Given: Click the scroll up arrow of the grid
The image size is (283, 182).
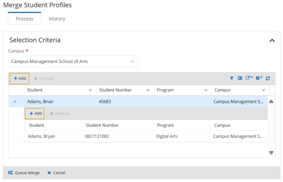Looking at the screenshot, I should tap(271, 101).
